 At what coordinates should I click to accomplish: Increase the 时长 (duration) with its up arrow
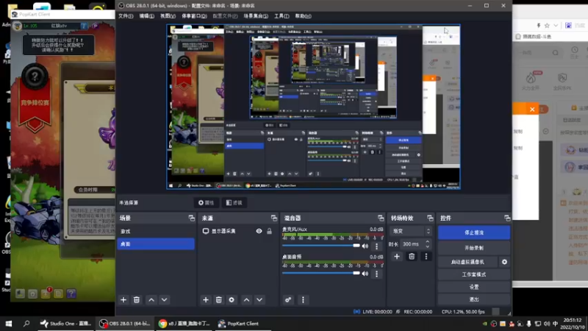pyautogui.click(x=428, y=242)
